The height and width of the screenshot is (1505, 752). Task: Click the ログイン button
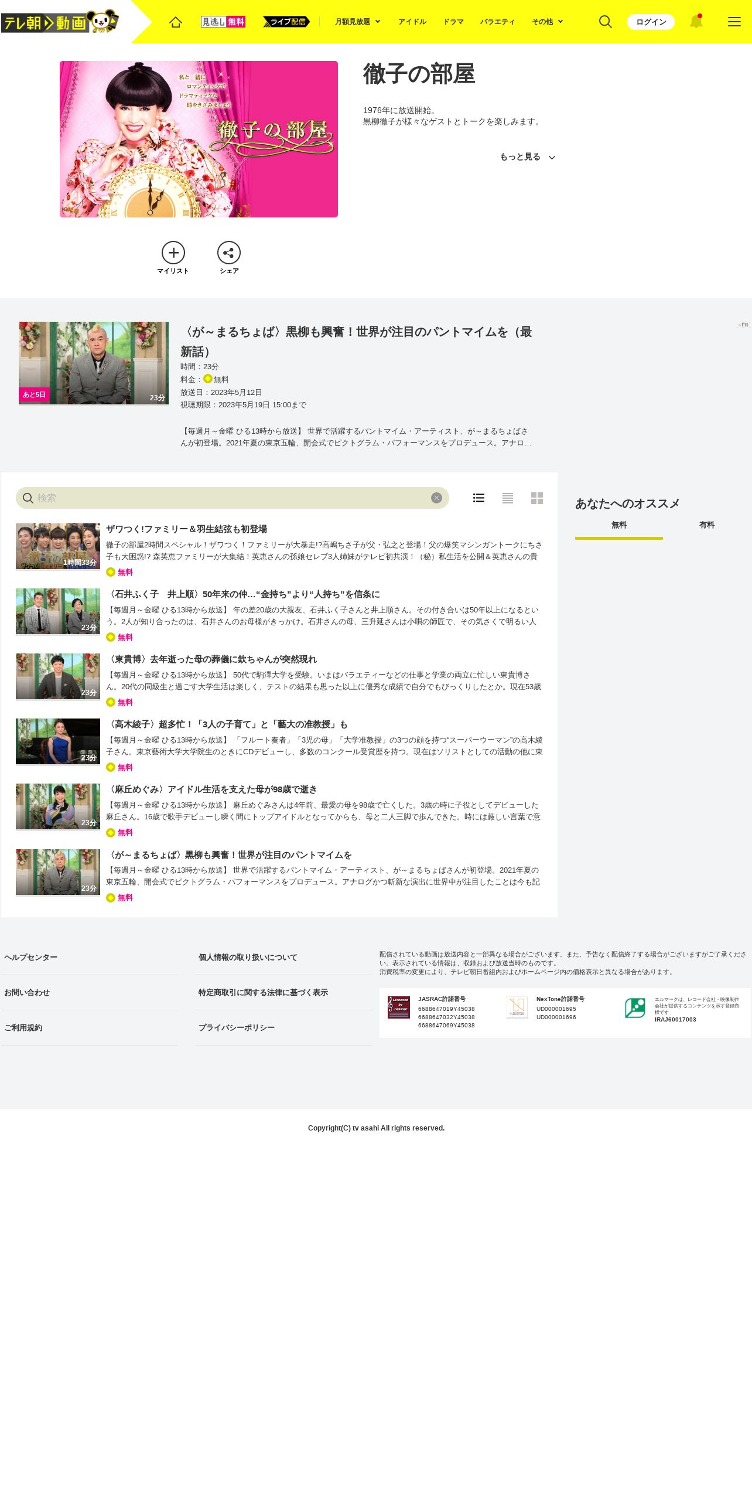(x=651, y=22)
